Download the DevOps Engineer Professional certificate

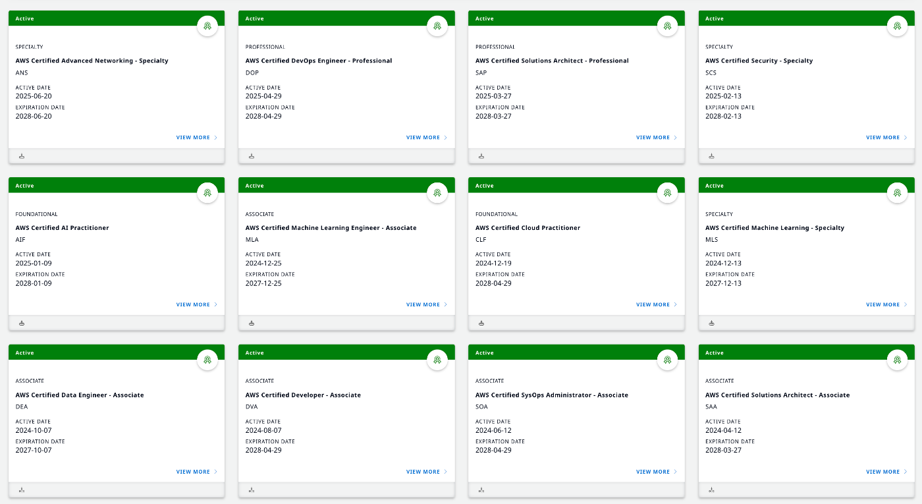click(x=252, y=156)
